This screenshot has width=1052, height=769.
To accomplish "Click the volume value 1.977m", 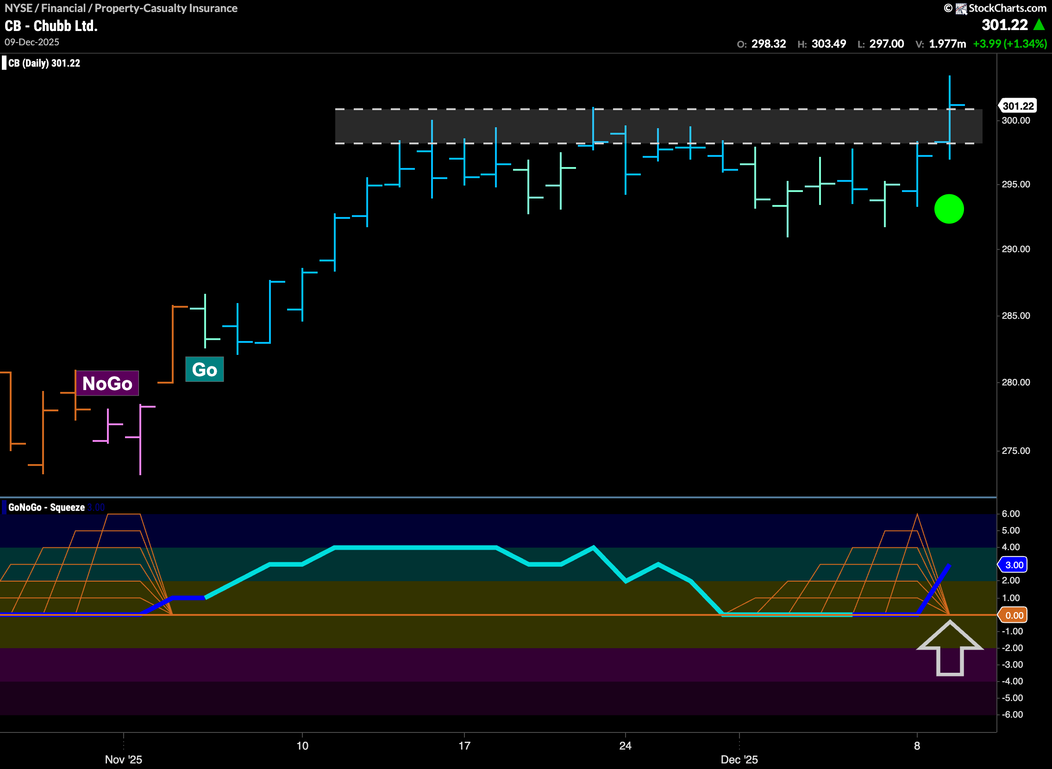I will click(948, 43).
